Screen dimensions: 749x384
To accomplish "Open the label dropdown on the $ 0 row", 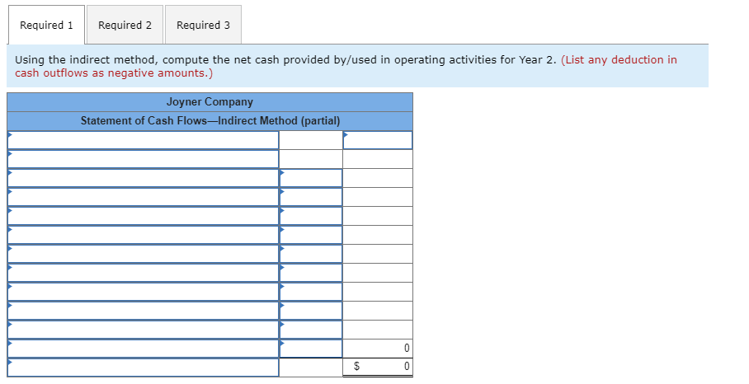I will pyautogui.click(x=143, y=368).
